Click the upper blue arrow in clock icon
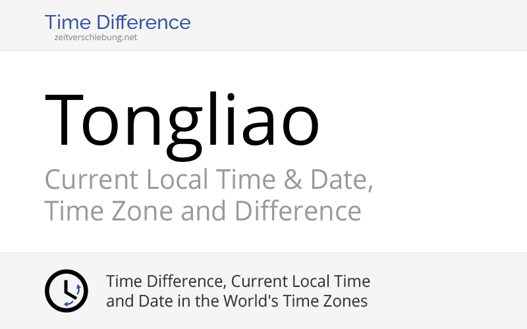Viewport: 527px width, 329px height. [x=78, y=289]
